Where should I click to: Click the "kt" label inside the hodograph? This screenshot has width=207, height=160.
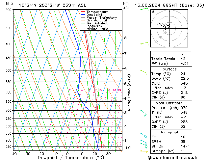(x=153, y=12)
